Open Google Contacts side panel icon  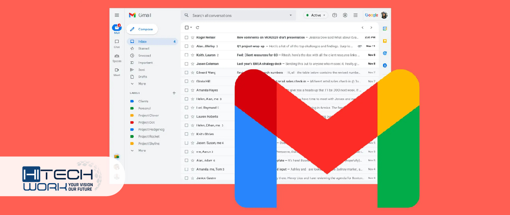[385, 65]
